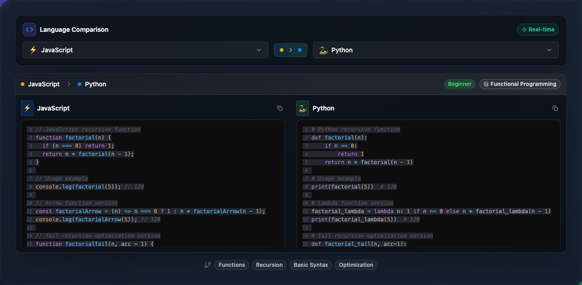582x285 pixels.
Task: Open the JavaScript source language dropdown
Action: (x=145, y=50)
